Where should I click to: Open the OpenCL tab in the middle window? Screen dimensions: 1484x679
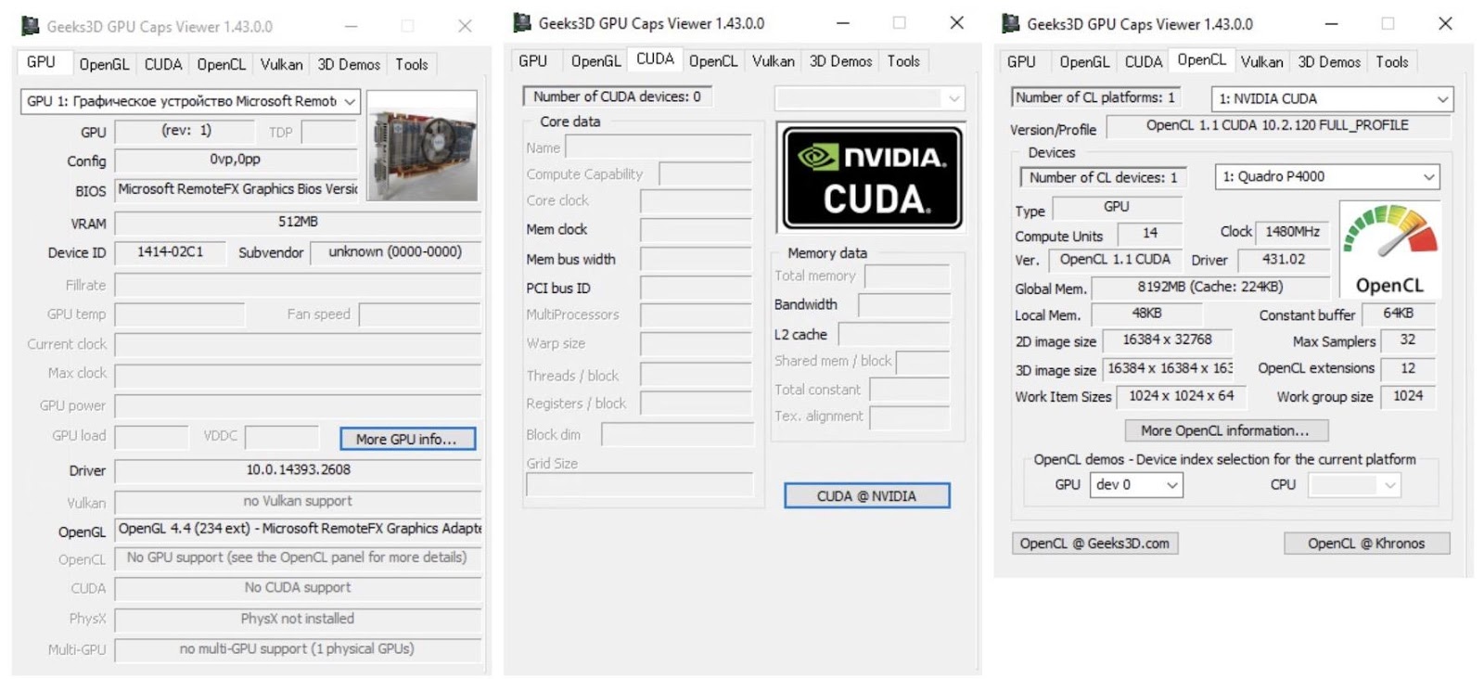click(x=713, y=61)
